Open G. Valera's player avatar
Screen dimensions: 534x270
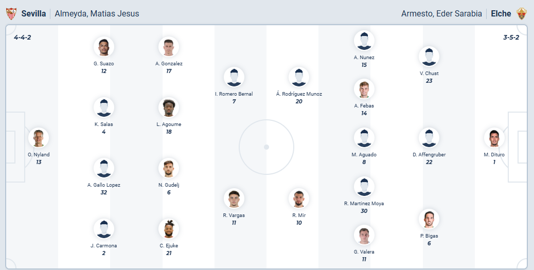[364, 235]
